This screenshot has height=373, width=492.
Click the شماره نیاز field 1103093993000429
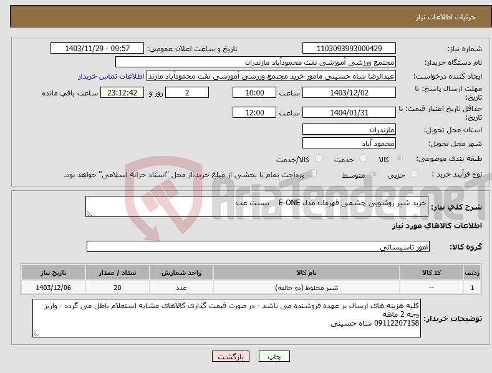pyautogui.click(x=349, y=49)
